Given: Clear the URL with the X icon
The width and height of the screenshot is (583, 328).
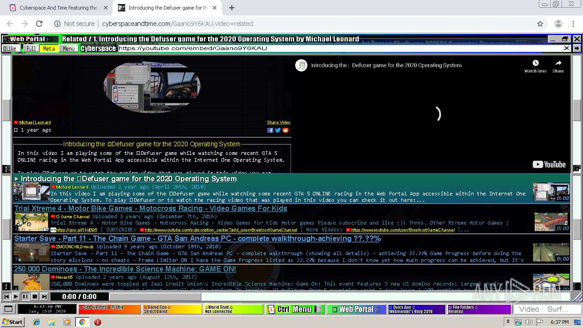Looking at the screenshot, I should click(567, 48).
